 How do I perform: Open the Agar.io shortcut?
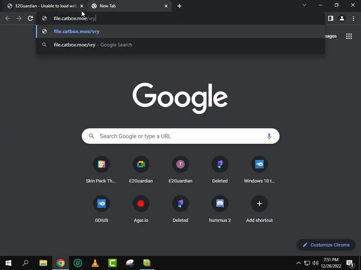[141, 209]
